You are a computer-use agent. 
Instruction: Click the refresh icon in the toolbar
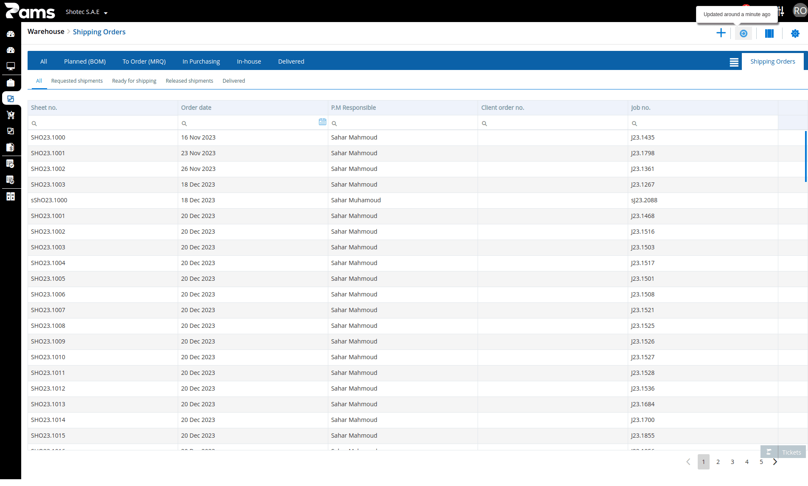point(743,33)
